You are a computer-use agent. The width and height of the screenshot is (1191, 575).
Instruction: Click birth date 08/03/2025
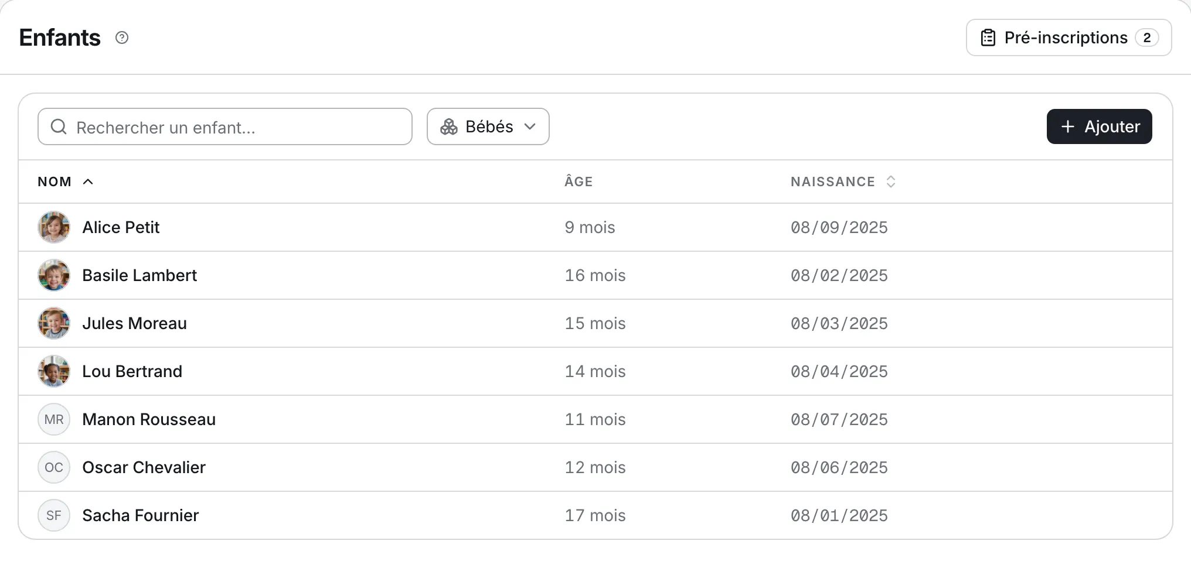[839, 323]
